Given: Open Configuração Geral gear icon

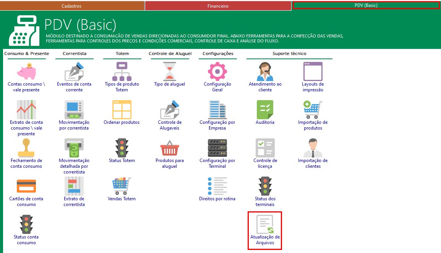Looking at the screenshot, I should coord(217,71).
